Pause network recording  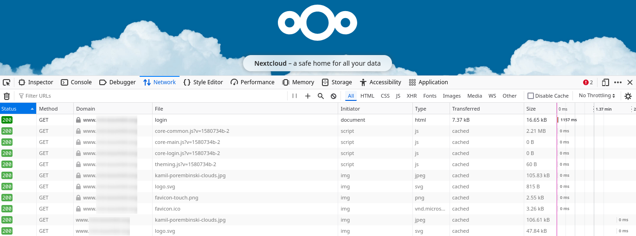(x=295, y=96)
